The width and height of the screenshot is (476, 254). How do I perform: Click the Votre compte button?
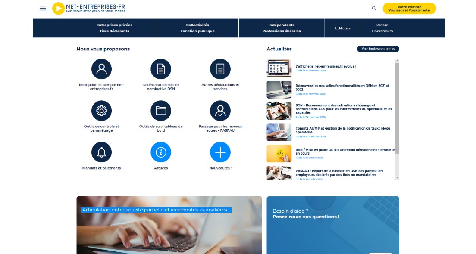409,9
